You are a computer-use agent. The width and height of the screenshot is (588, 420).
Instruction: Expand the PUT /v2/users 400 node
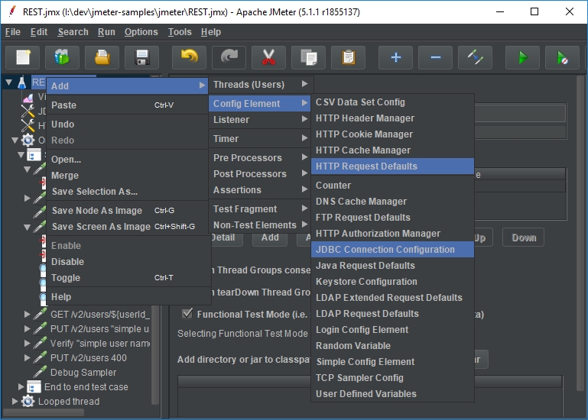click(28, 357)
